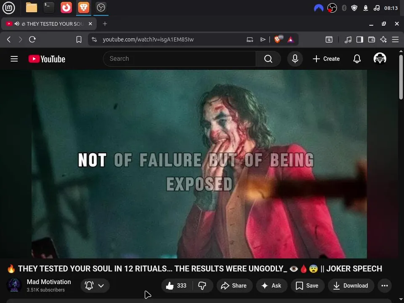Click the Joker video player

[199, 164]
